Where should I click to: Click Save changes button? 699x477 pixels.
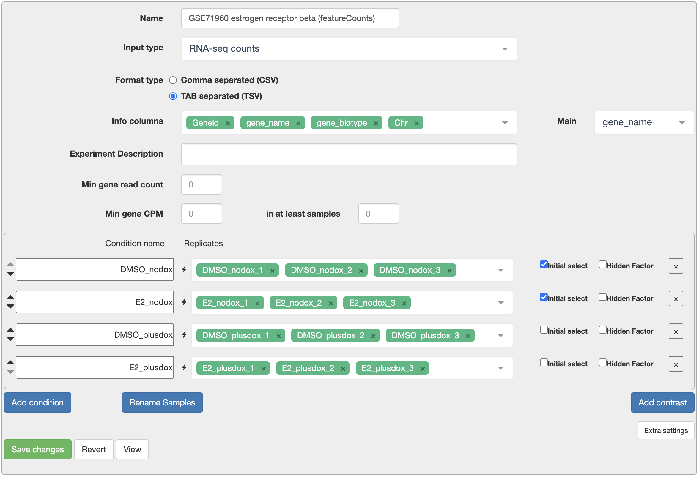(x=38, y=450)
